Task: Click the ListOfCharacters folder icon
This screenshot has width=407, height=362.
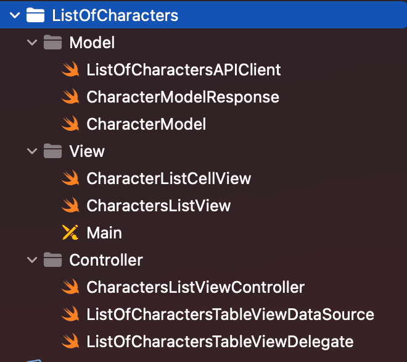Action: click(35, 15)
